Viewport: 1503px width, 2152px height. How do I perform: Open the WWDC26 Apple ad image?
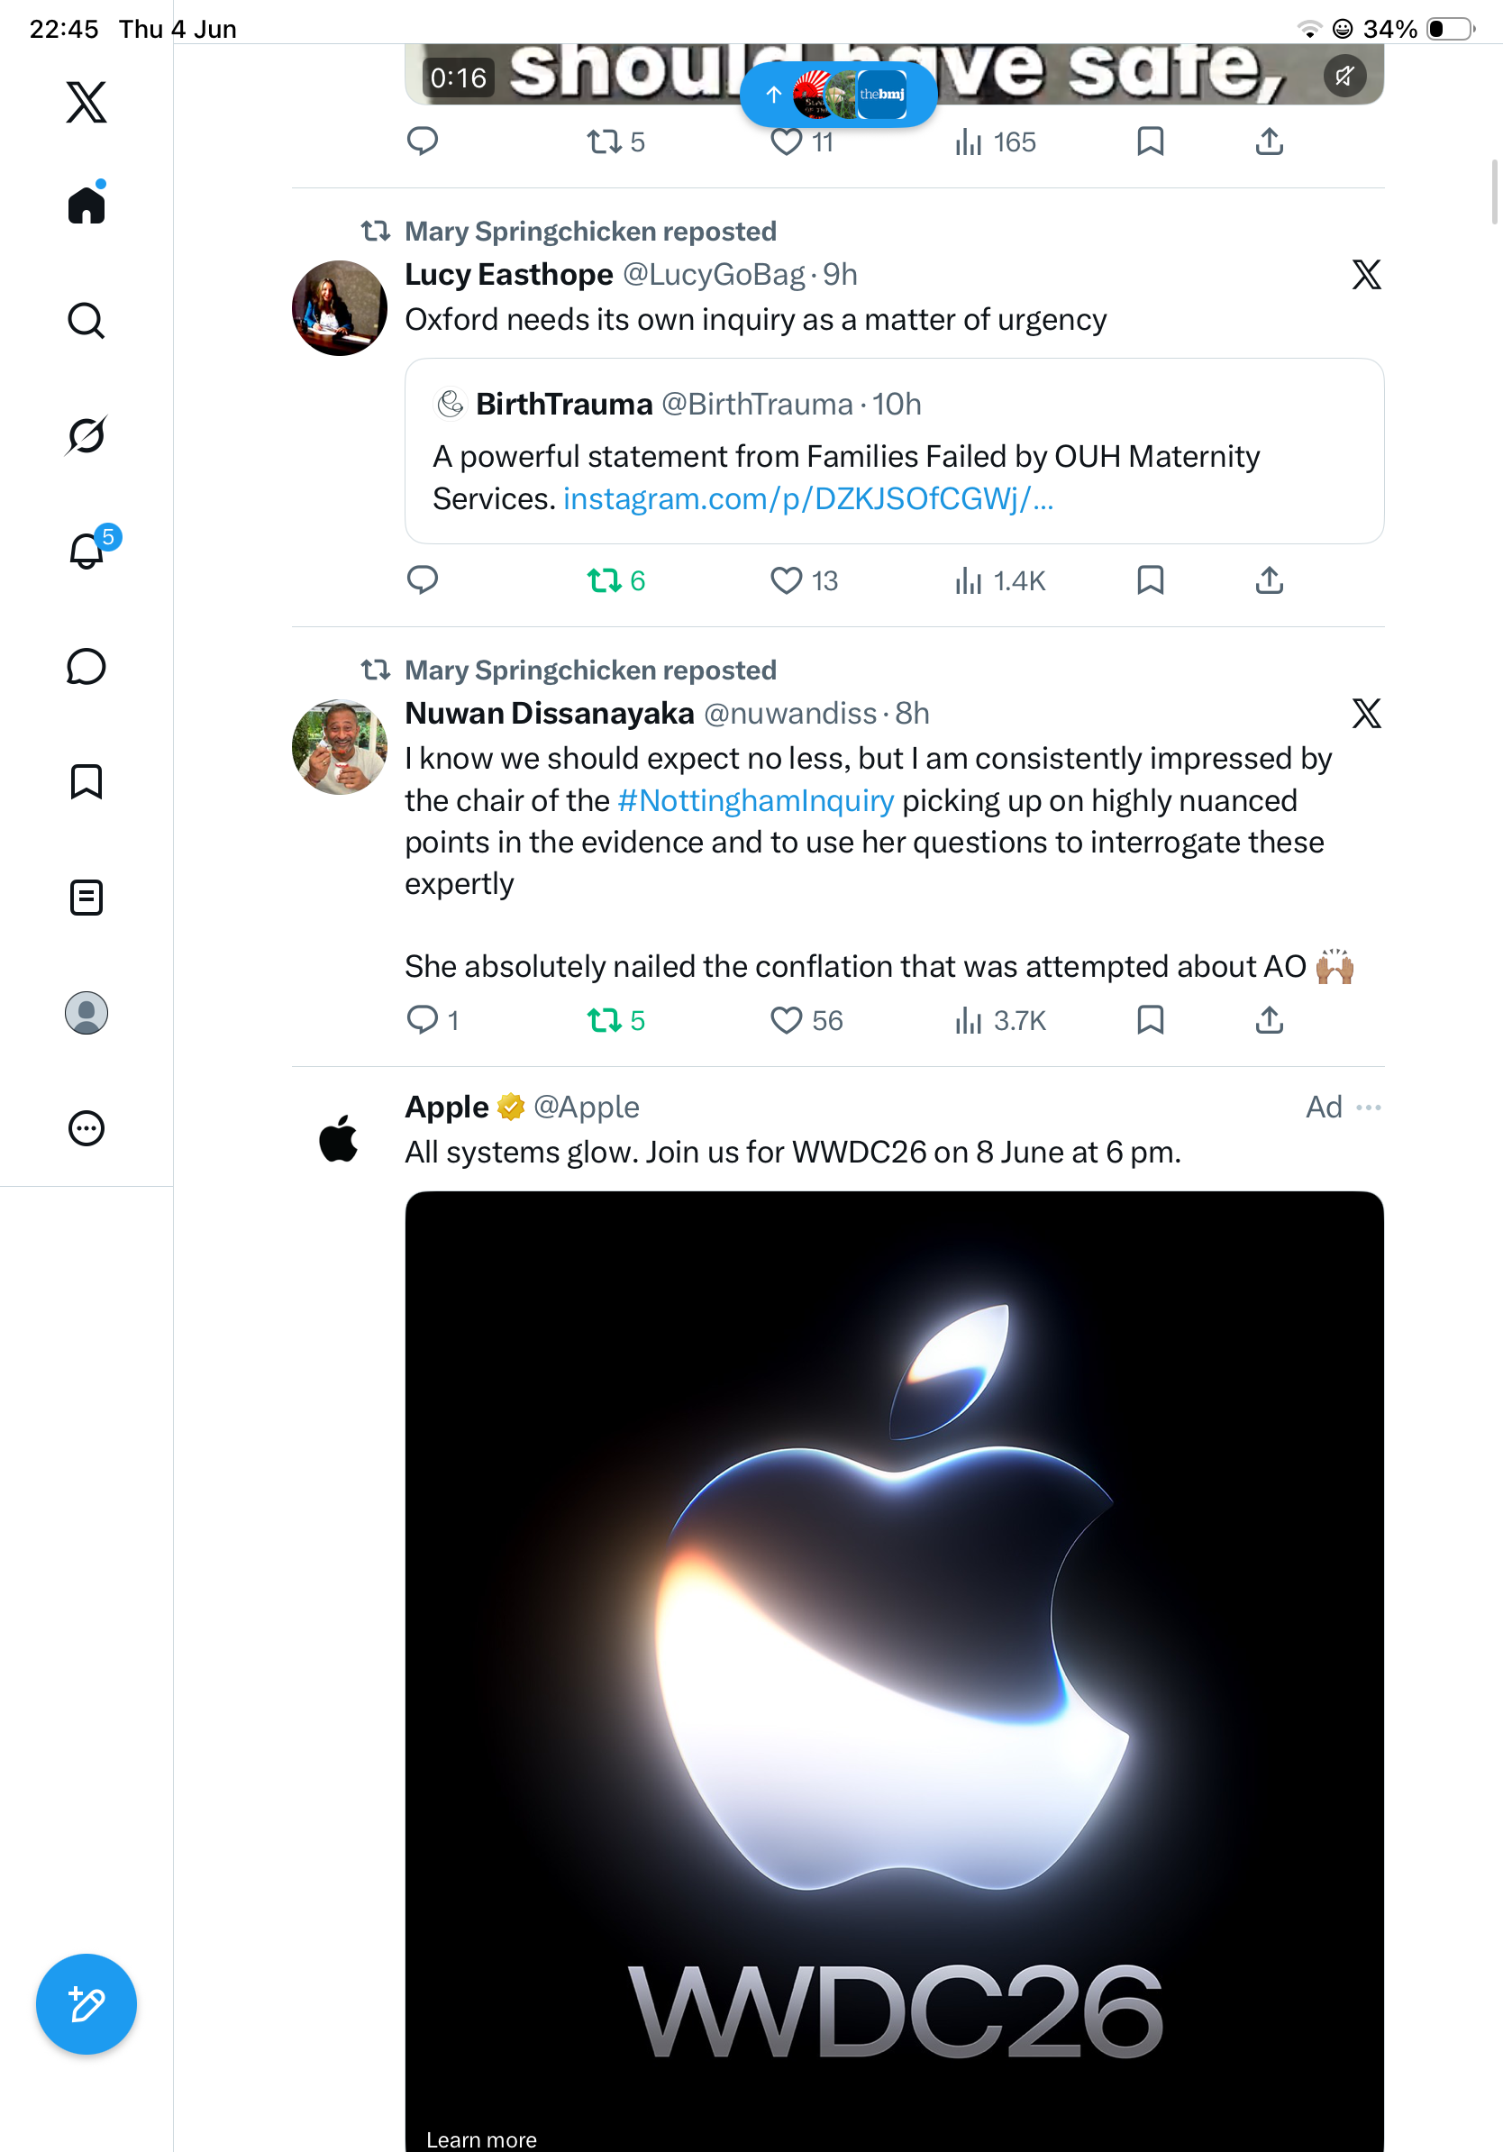pos(894,1670)
